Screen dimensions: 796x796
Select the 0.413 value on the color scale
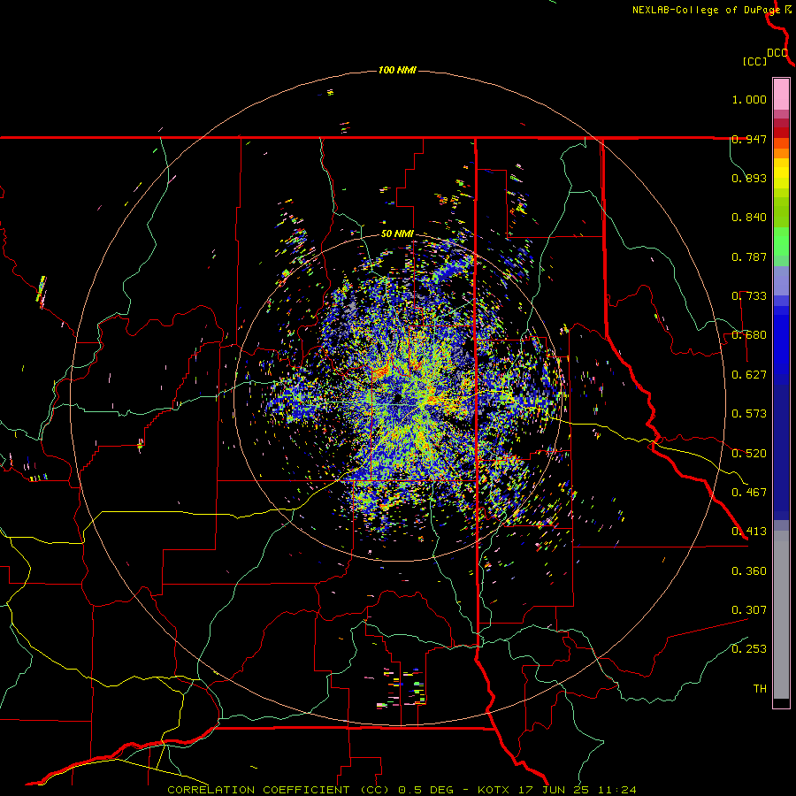coord(749,532)
